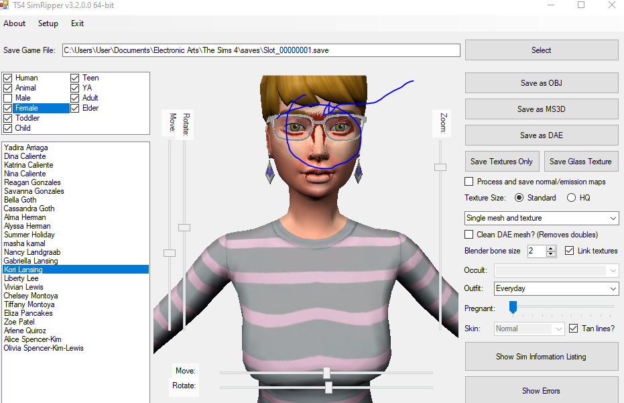Click the Select button for the save file
Image resolution: width=624 pixels, height=403 pixels.
click(x=540, y=50)
